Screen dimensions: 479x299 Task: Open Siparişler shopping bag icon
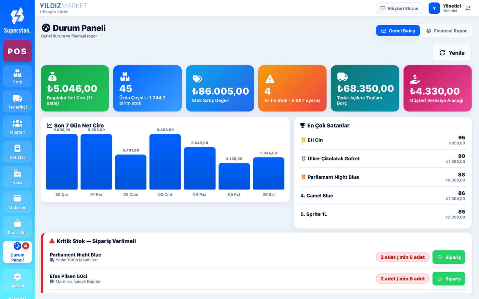17,223
